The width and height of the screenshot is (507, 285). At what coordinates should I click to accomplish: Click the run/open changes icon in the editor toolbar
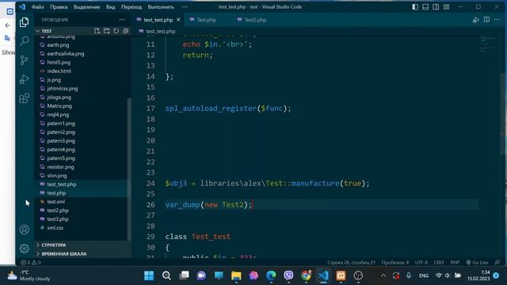pyautogui.click(x=475, y=20)
